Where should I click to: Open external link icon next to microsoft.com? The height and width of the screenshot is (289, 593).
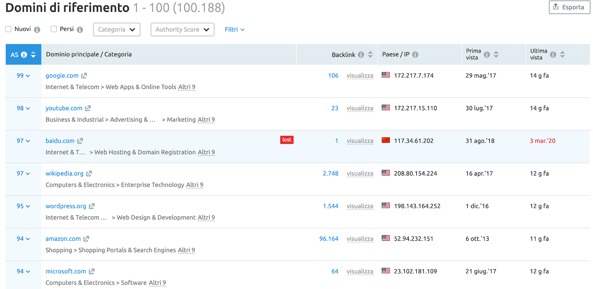(x=92, y=271)
